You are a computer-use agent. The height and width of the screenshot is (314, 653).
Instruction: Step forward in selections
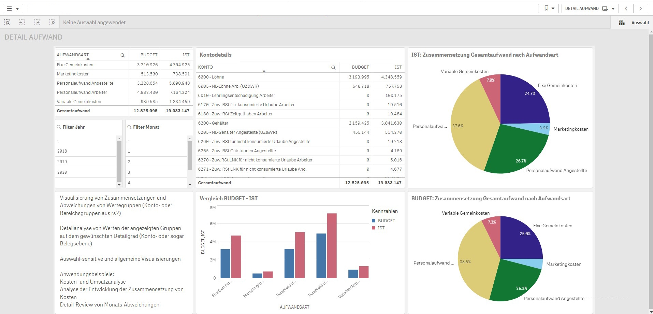click(37, 22)
